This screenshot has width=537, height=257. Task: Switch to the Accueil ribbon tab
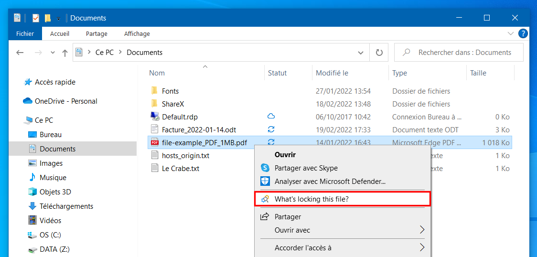point(60,33)
